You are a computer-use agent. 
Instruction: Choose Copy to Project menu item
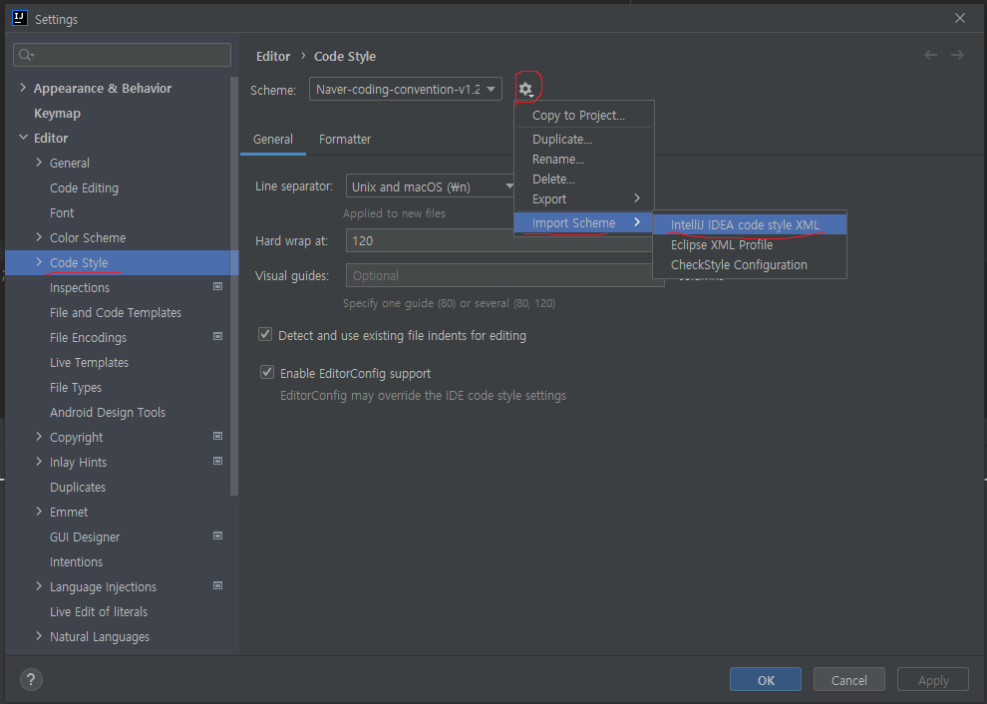click(x=584, y=116)
